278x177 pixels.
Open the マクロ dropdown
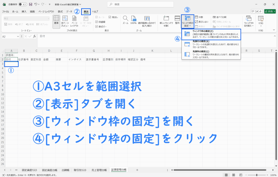pos(261,21)
